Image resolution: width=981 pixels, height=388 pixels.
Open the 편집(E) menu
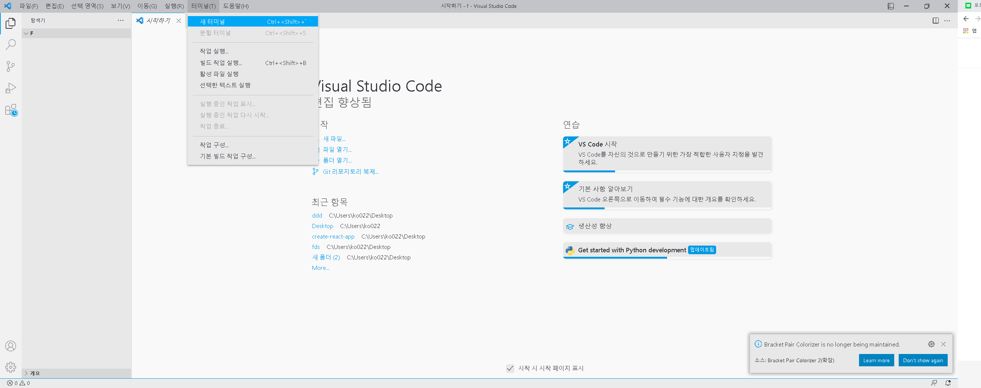pos(55,6)
